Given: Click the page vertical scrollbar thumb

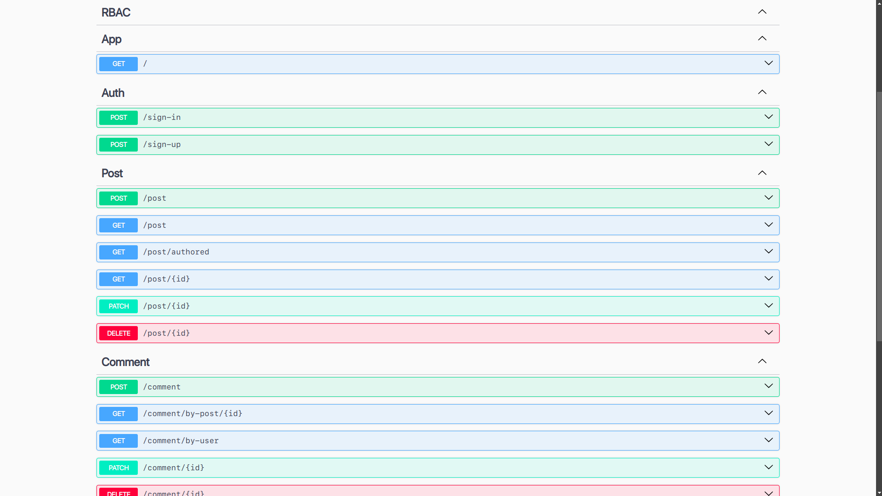Looking at the screenshot, I should (879, 216).
